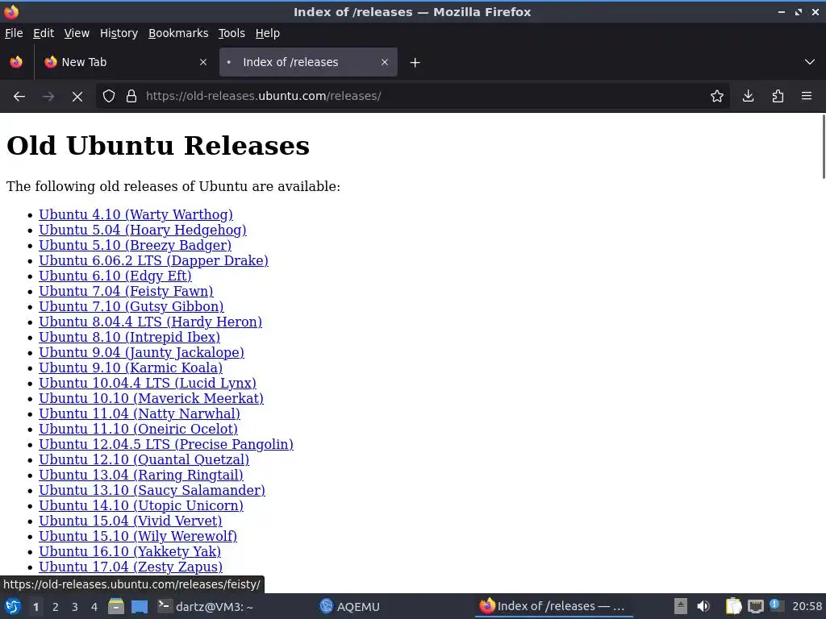Open Ubuntu 4.10 (Warty Warthog) link
Image resolution: width=826 pixels, height=619 pixels.
[x=136, y=214]
